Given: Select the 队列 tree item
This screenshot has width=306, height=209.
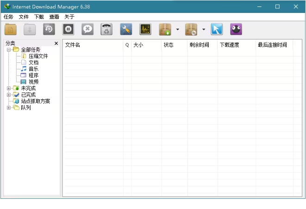Looking at the screenshot, I should [26, 108].
